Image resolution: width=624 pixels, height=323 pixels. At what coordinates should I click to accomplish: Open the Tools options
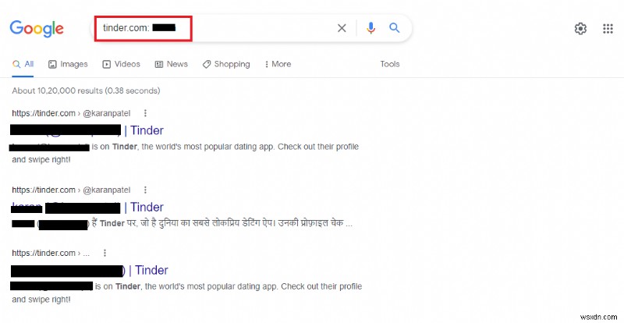coord(389,64)
